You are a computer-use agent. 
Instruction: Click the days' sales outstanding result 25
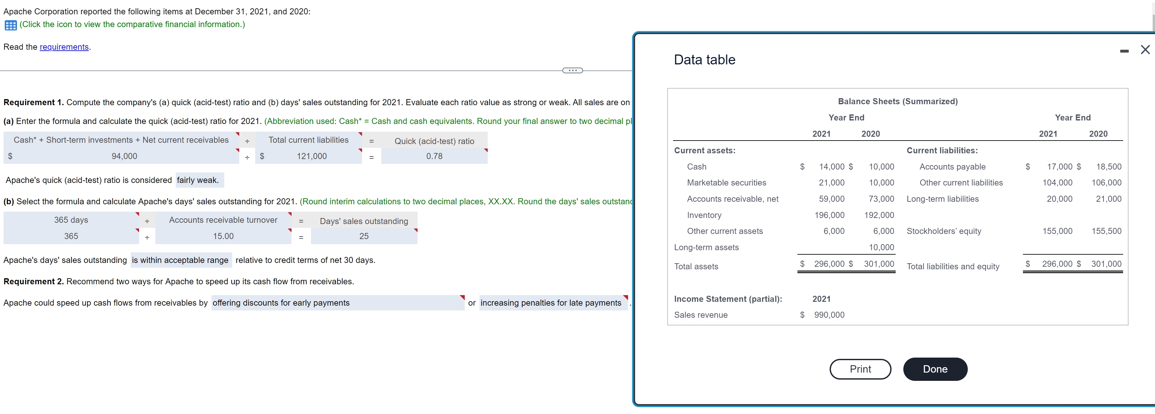tap(364, 236)
